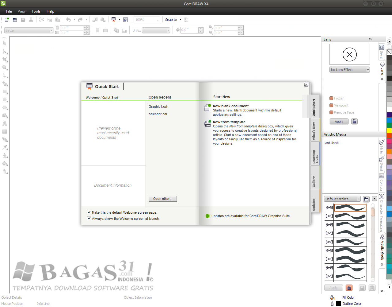Open the View menu
The width and height of the screenshot is (392, 307).
click(21, 11)
